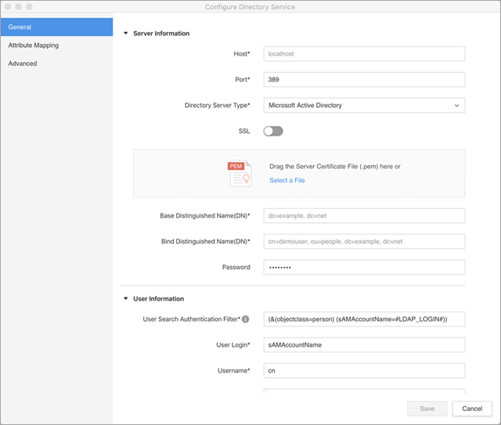Click the User Search Authentication Filter field

tap(364, 319)
